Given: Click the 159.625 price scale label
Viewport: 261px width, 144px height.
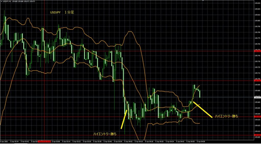Looking at the screenshot, I should pos(258,125).
